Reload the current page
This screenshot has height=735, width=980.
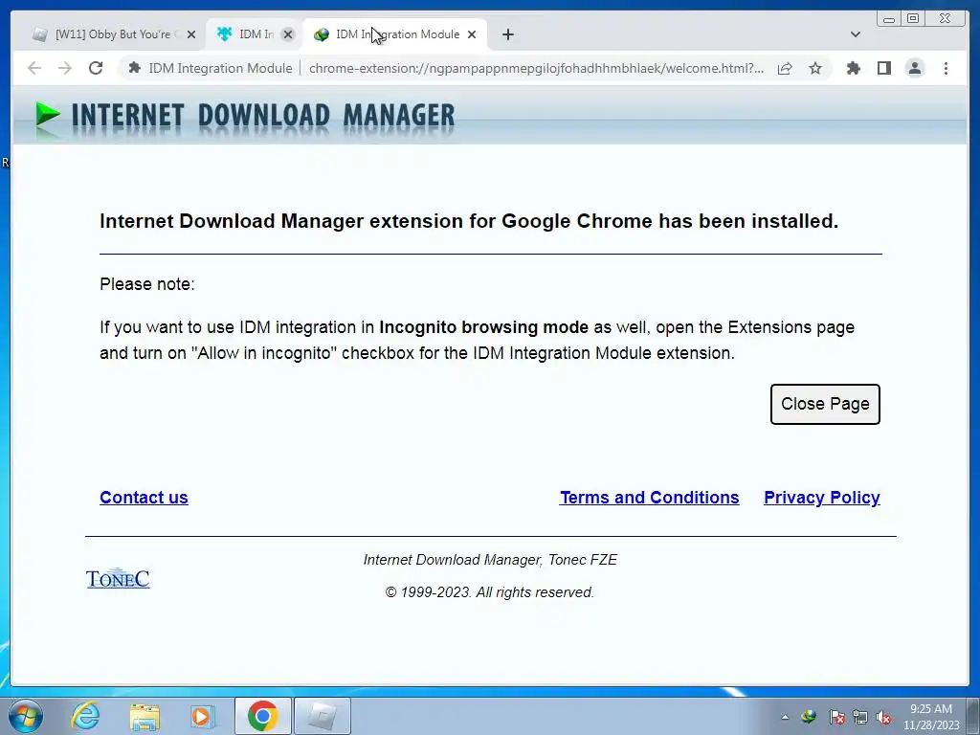(96, 68)
